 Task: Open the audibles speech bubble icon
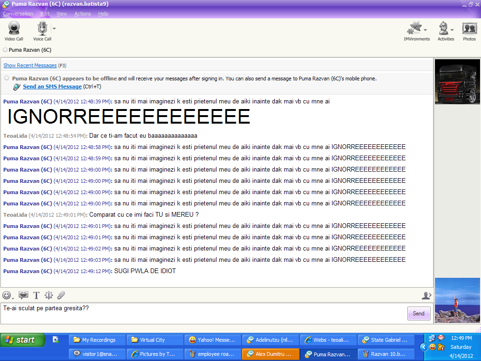pyautogui.click(x=23, y=295)
